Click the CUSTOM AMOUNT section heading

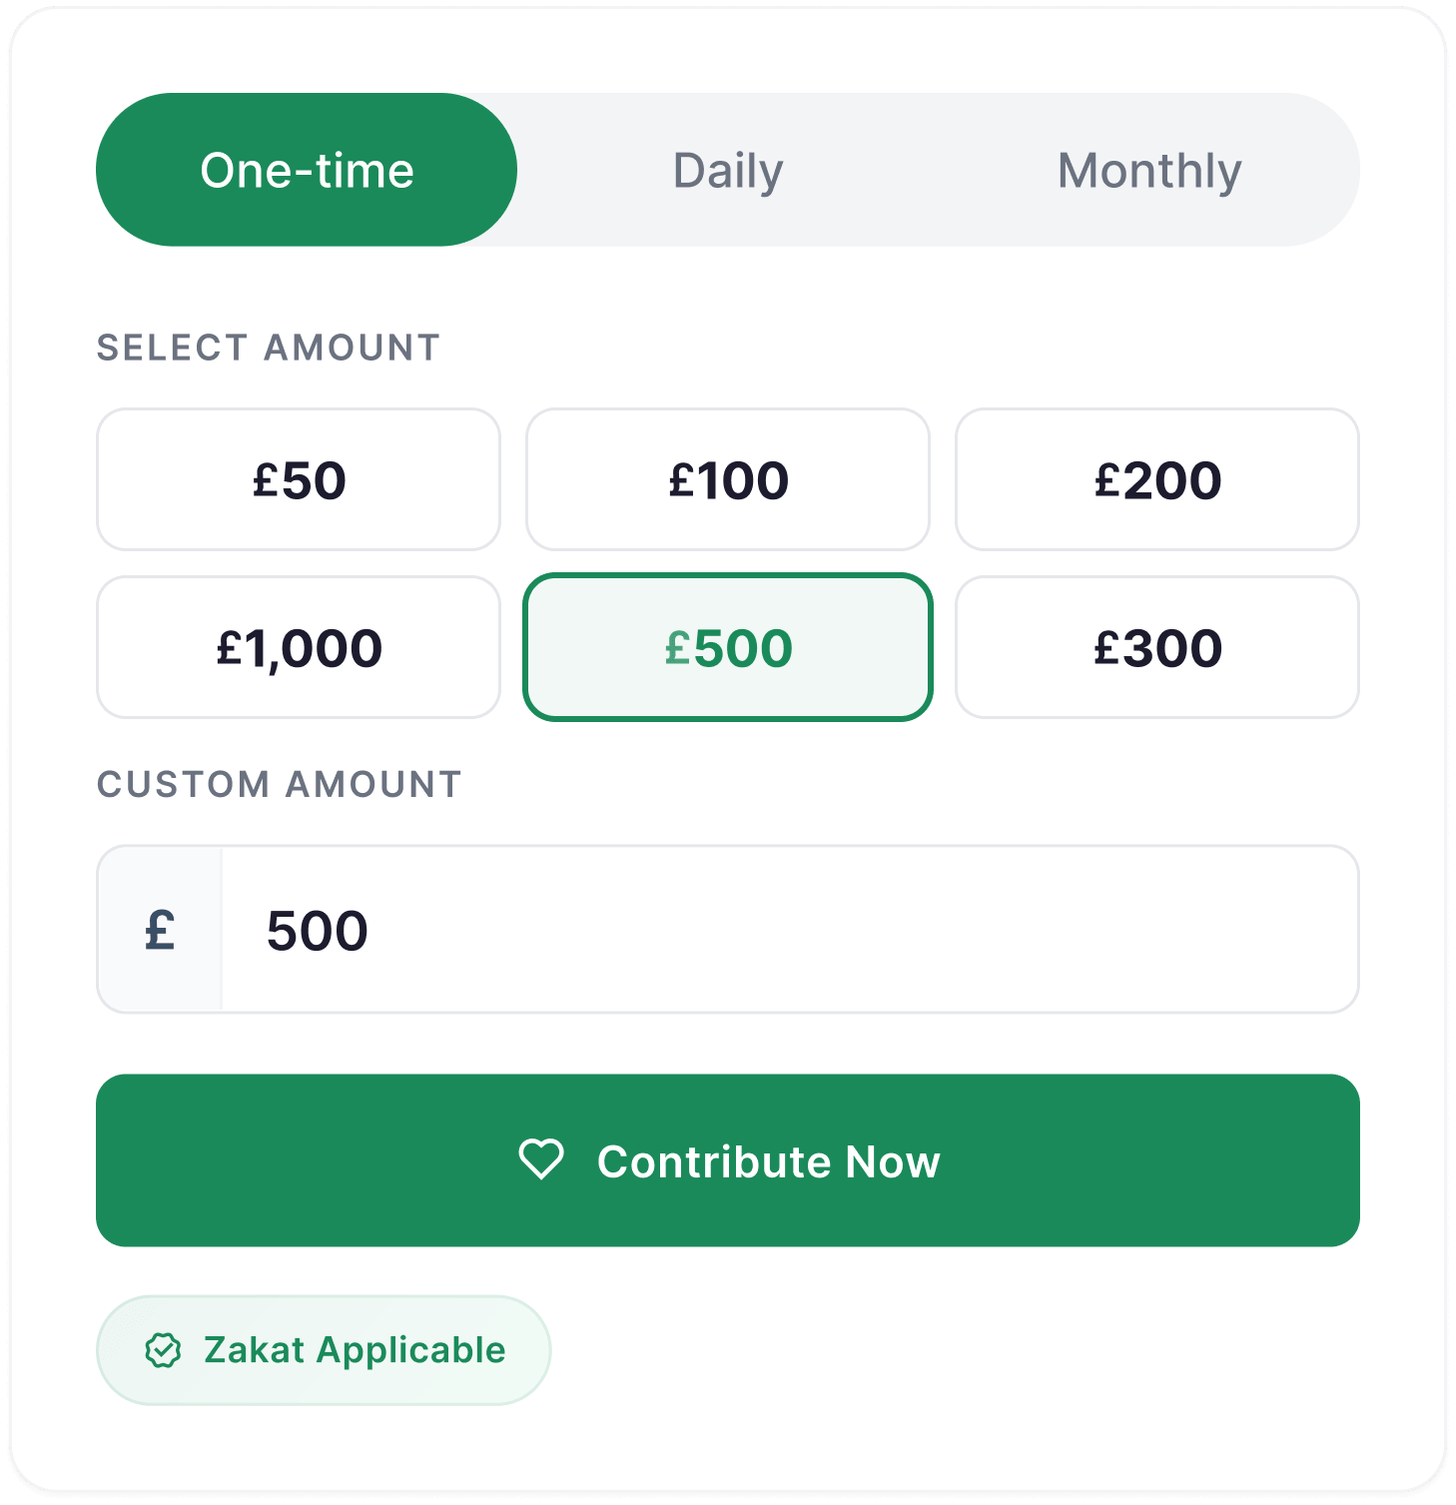(x=280, y=784)
